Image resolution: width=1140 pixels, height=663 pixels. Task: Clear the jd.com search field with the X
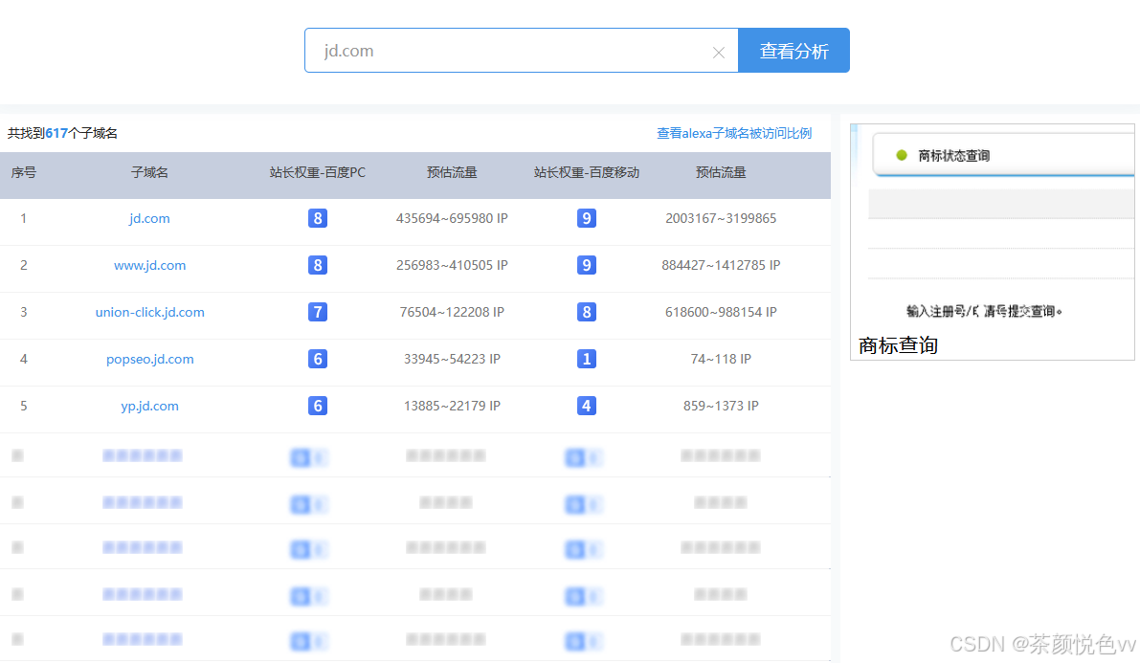(718, 53)
